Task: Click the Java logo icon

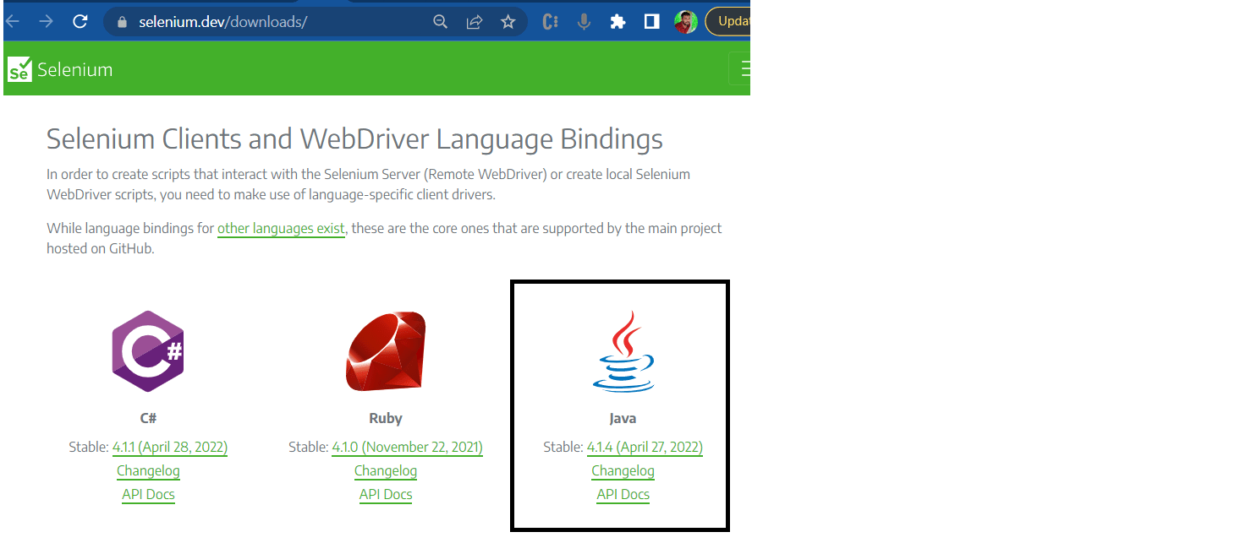Action: (623, 350)
